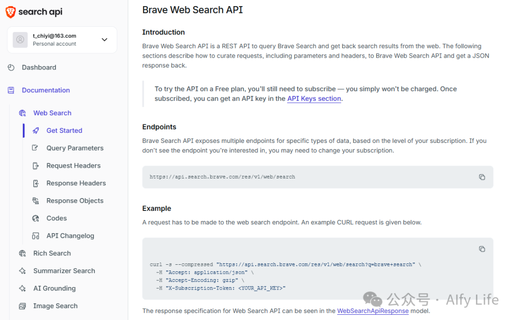Image resolution: width=515 pixels, height=320 pixels.
Task: View the API Changelog page
Action: pos(70,236)
